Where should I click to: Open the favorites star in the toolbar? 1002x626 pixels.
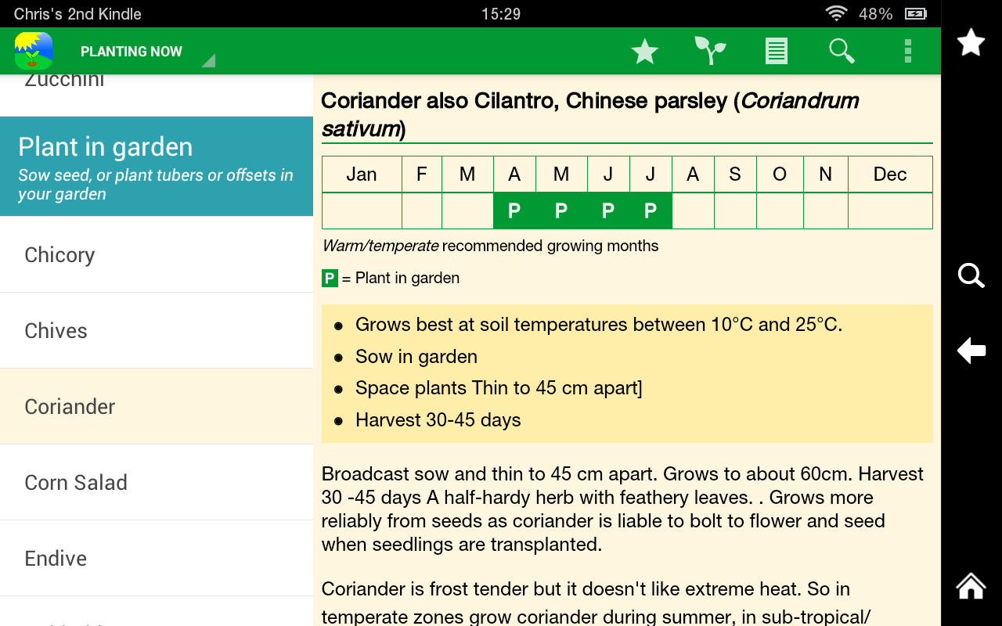click(644, 51)
